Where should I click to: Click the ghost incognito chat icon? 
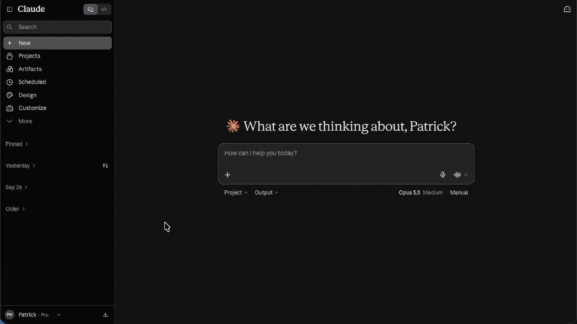567,9
